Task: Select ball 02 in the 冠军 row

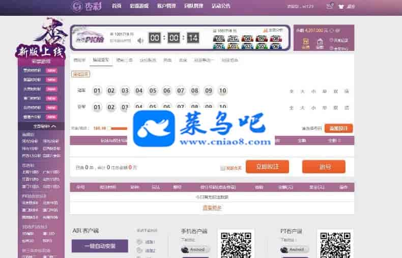Action: [111, 91]
